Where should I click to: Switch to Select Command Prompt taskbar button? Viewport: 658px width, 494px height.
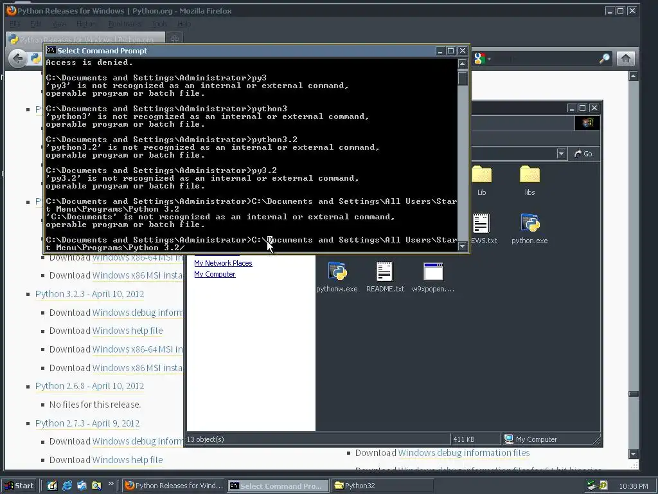278,486
